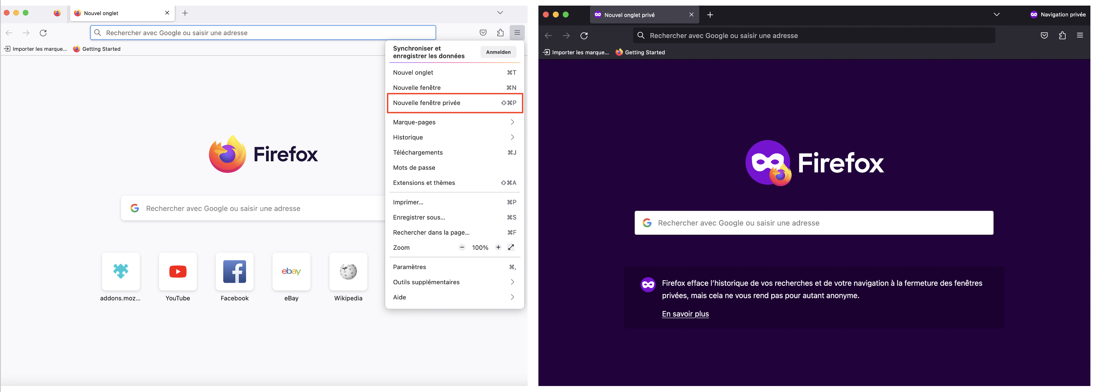The height and width of the screenshot is (392, 1096).
Task: Select Nouvelle fenêtre menu entry
Action: pos(455,87)
